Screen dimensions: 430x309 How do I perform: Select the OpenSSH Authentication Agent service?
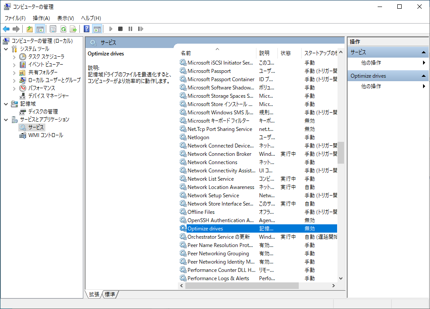[x=258, y=220]
